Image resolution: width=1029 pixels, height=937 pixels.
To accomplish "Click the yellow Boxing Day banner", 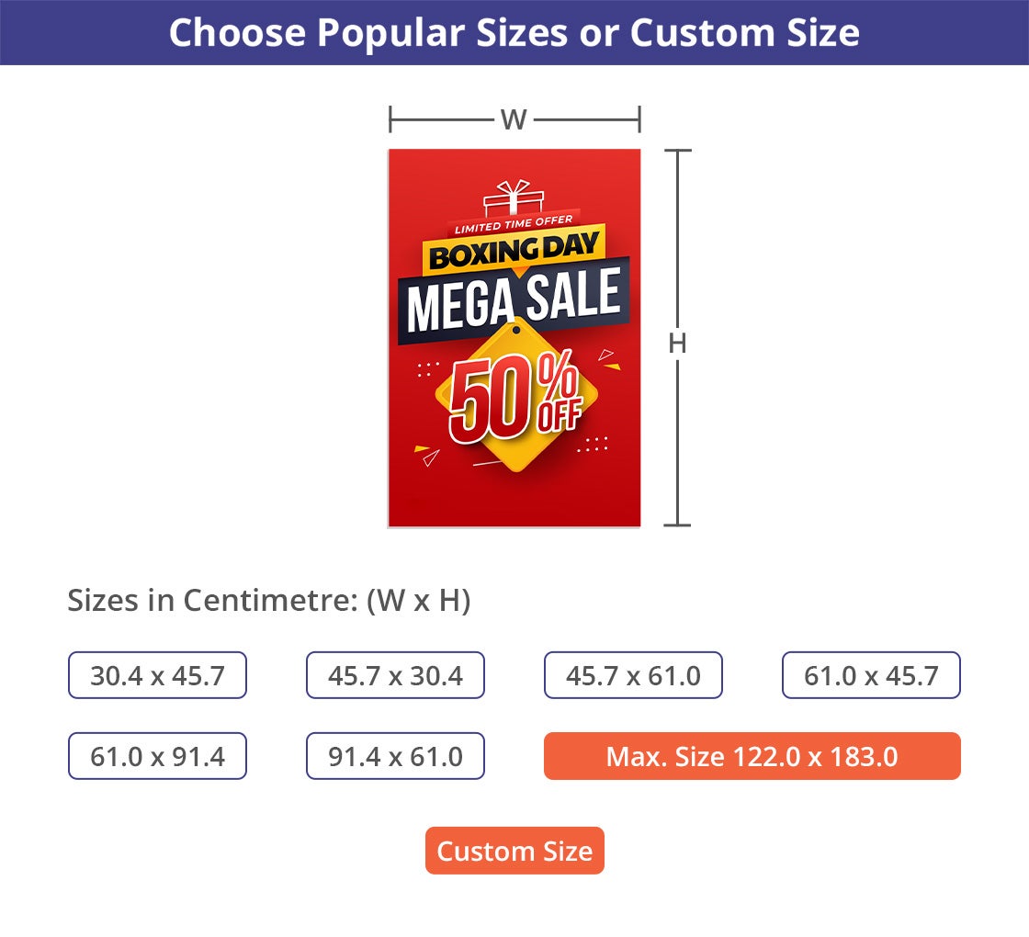I will [514, 251].
